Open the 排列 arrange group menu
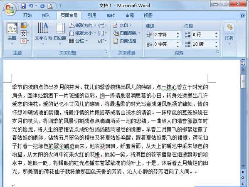Image resolution: width=249 pixels, height=187 pixels. pos(229,34)
